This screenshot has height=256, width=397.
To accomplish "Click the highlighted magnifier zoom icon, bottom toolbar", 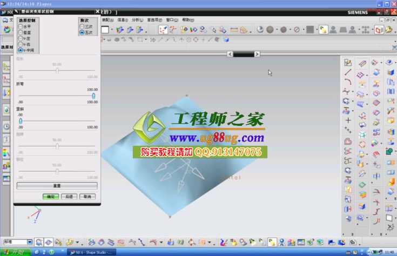I will 39,242.
